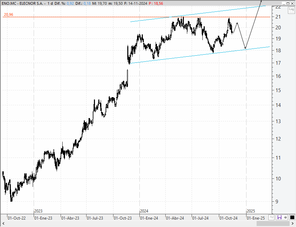
Task: Click the 'm: 19,50' minimum value
Action: point(116,3)
